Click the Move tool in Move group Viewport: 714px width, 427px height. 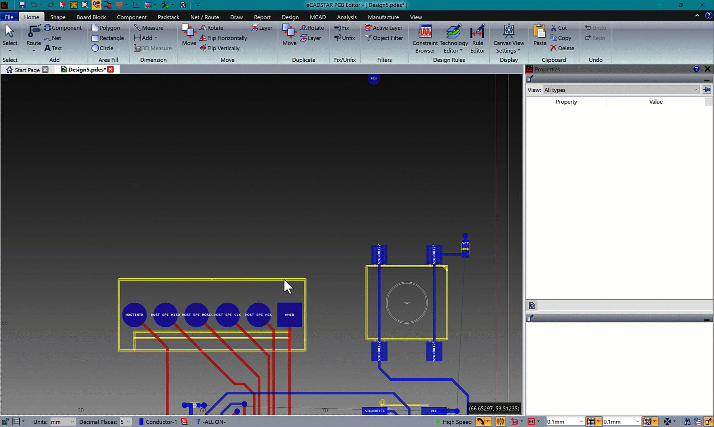point(189,35)
